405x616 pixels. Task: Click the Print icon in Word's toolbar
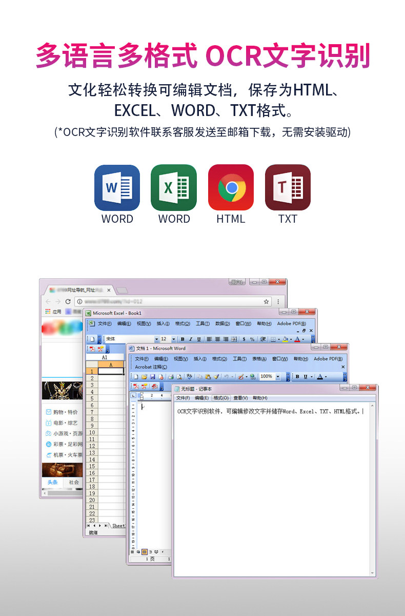point(170,377)
